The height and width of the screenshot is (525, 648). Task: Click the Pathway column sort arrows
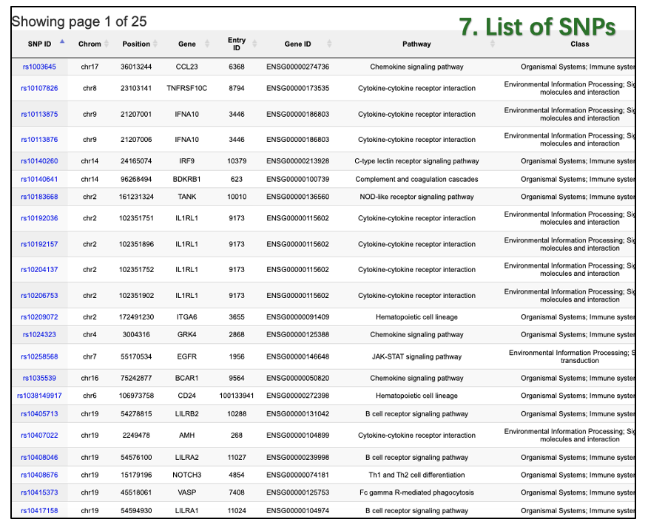[x=493, y=44]
